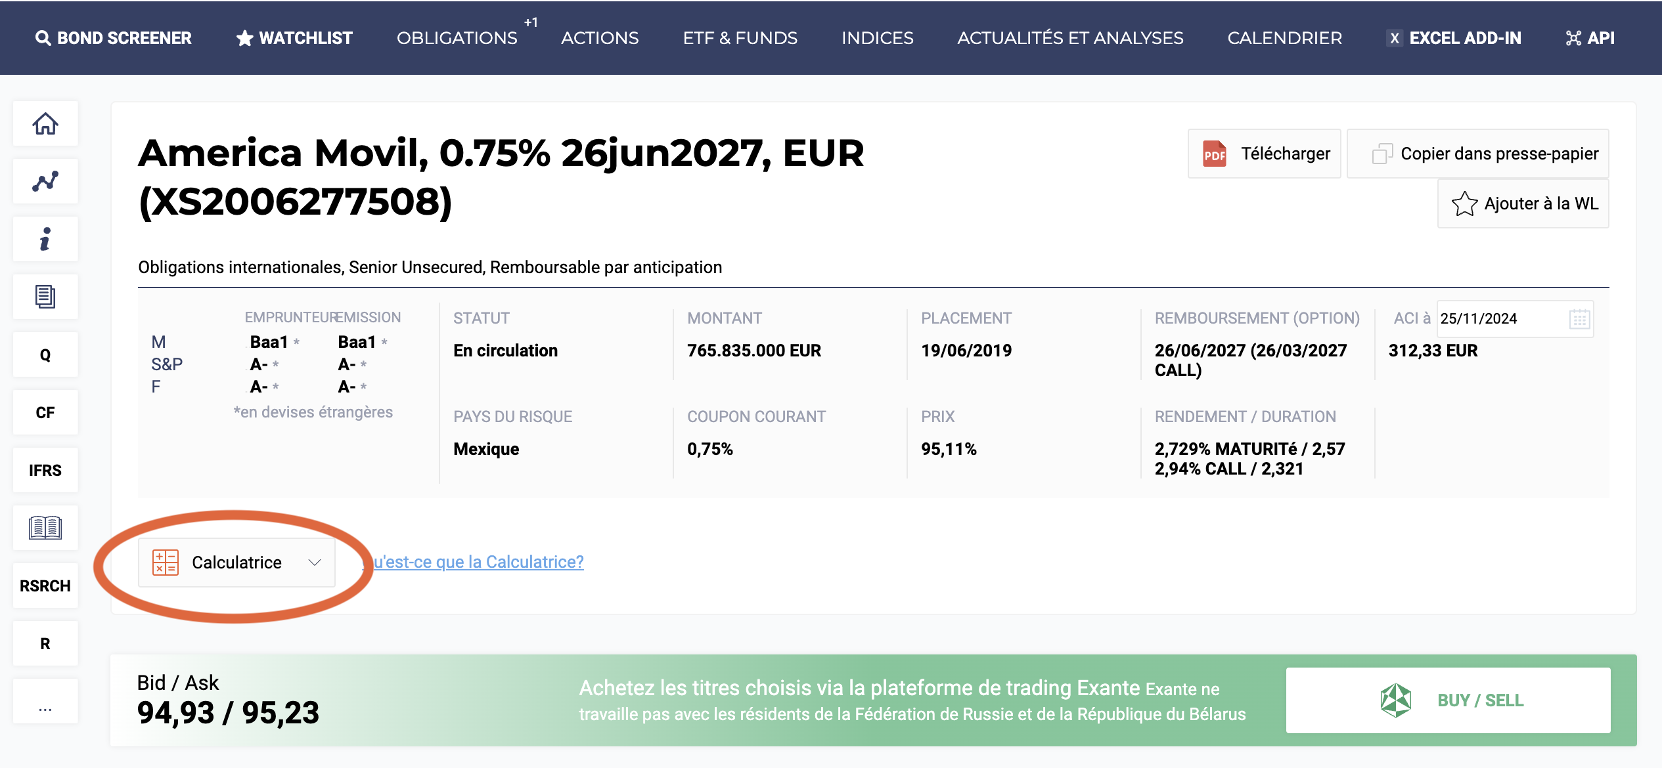The width and height of the screenshot is (1662, 768).
Task: Open the Bond Screener search menu
Action: pyautogui.click(x=113, y=38)
